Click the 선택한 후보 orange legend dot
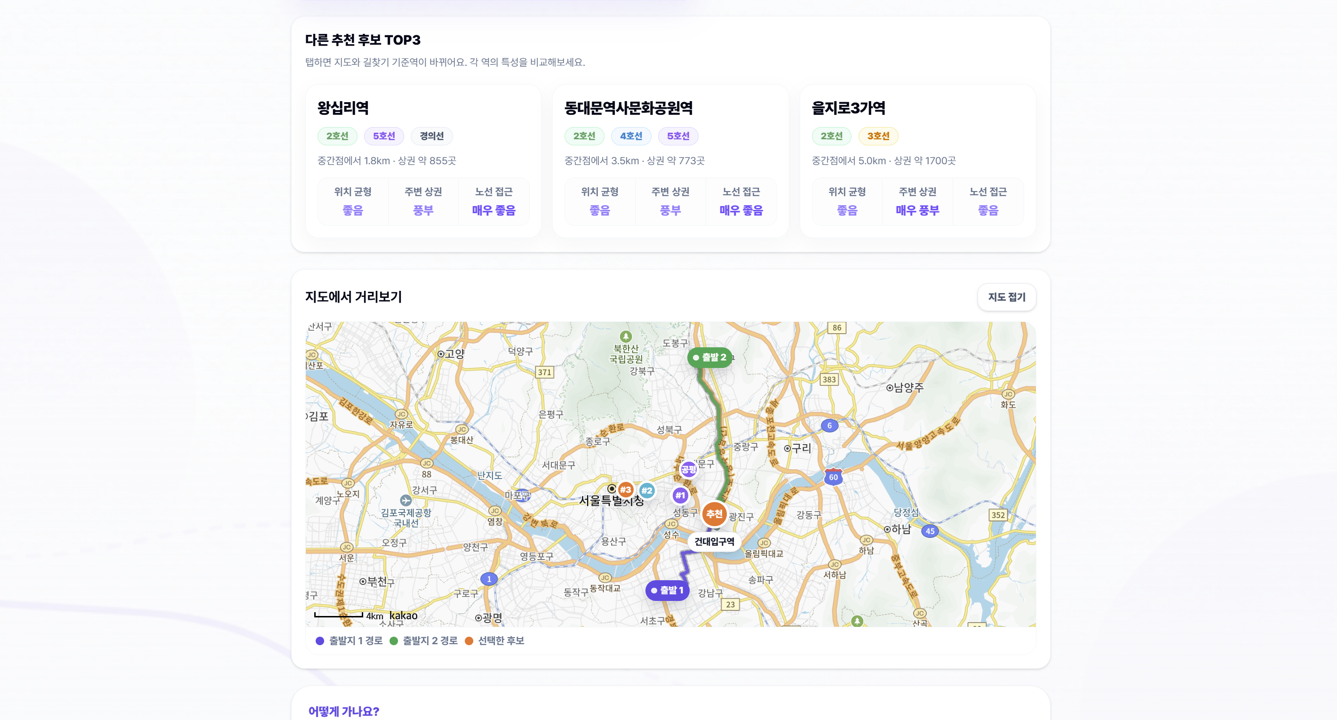This screenshot has height=720, width=1337. point(469,640)
